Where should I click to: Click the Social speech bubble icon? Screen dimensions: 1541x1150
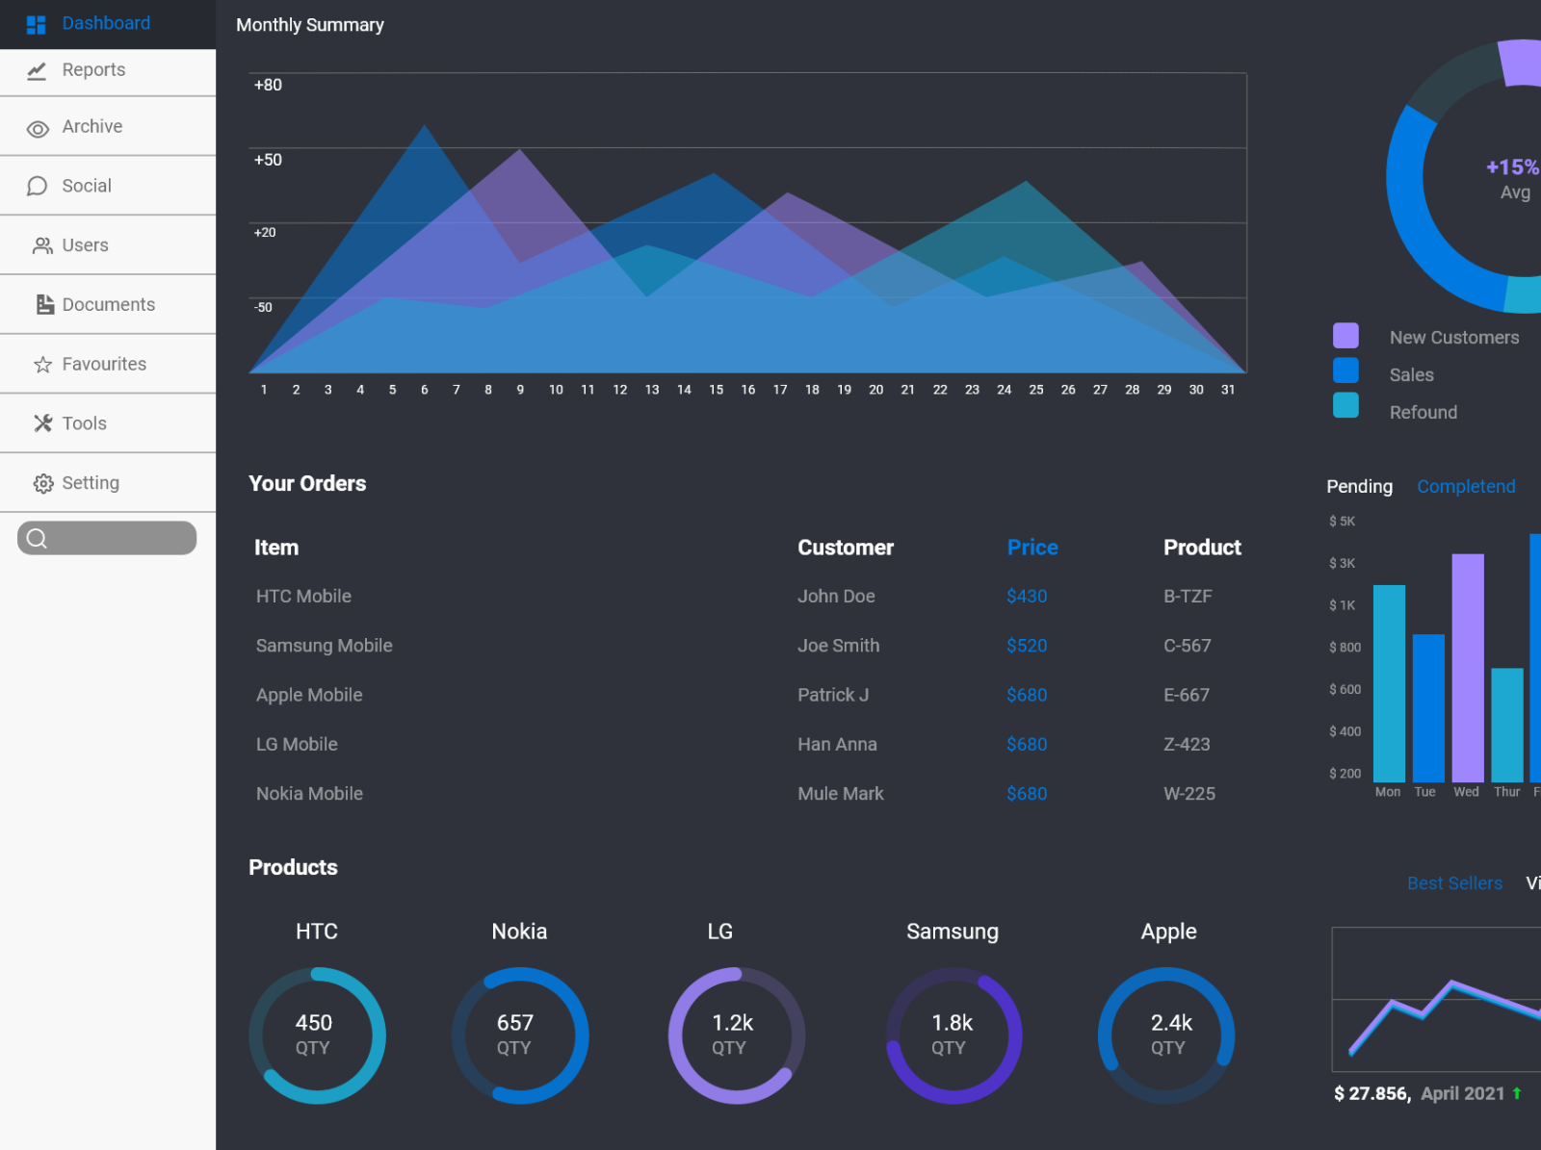(x=38, y=186)
